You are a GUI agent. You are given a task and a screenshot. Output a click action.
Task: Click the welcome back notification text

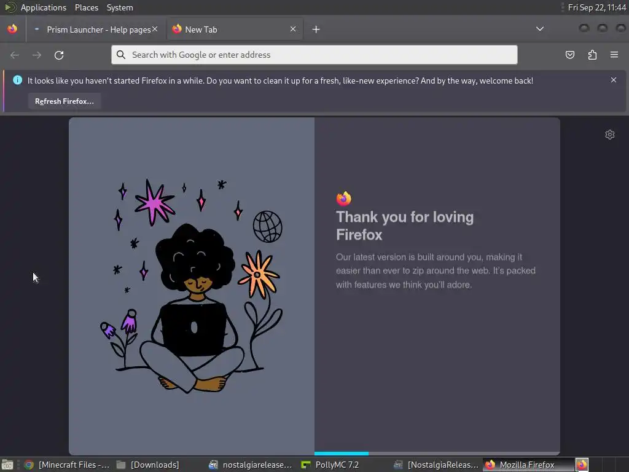click(280, 81)
